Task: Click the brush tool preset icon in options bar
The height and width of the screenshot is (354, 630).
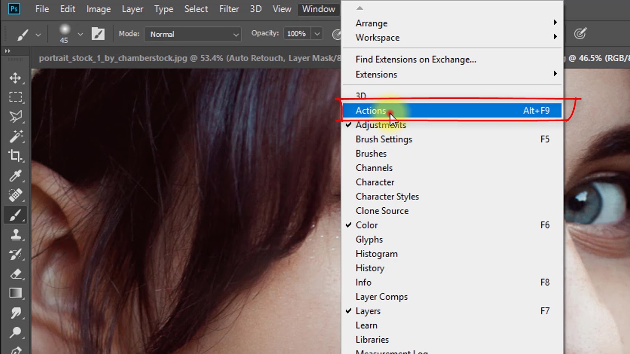Action: point(22,34)
